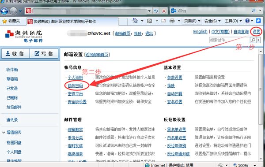The height and width of the screenshot is (167, 265).
Task: Open the Favorites star button
Action: tap(11, 21)
